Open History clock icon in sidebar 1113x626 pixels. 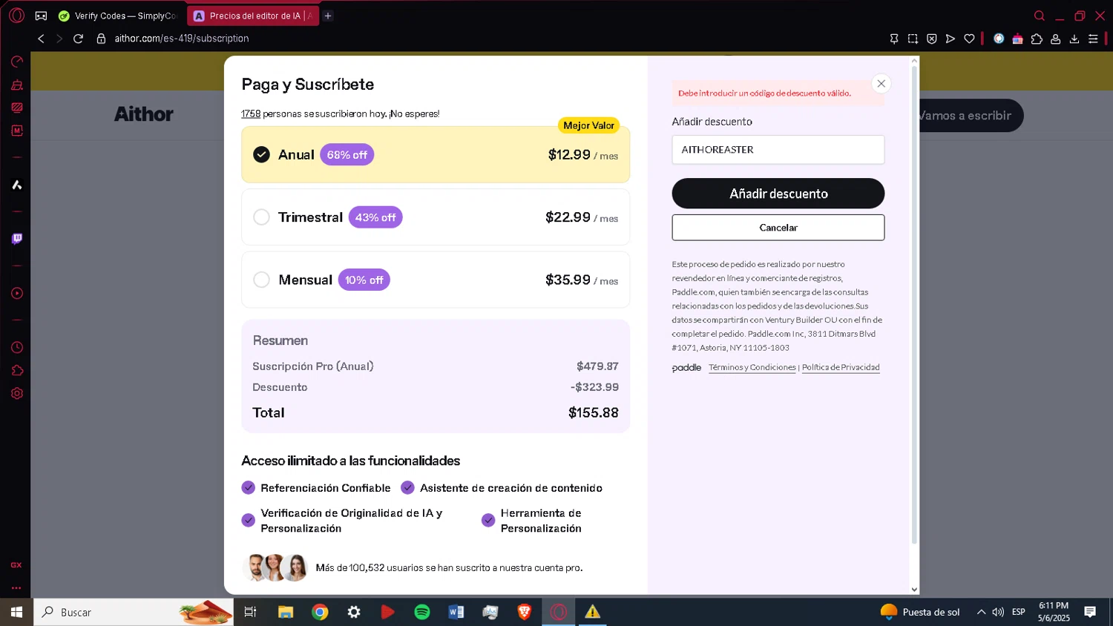tap(16, 347)
